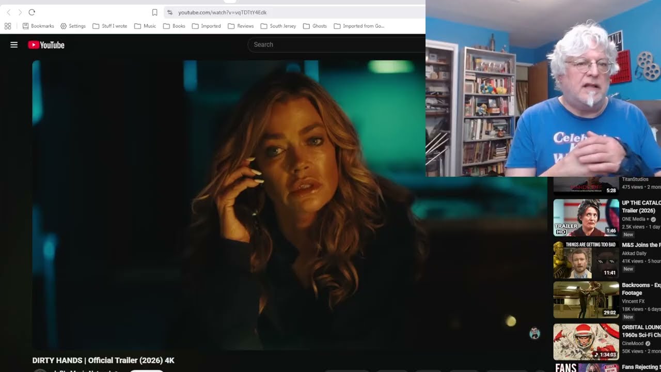Reload the page with the refresh icon

32,12
